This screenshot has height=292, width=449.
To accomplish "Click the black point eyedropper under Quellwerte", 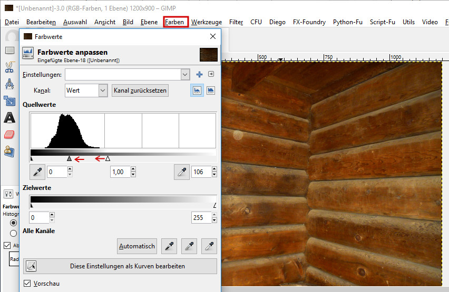I will (38, 172).
